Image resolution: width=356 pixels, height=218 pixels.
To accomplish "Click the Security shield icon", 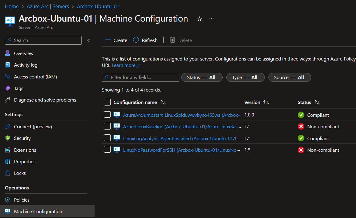I will click(x=8, y=138).
